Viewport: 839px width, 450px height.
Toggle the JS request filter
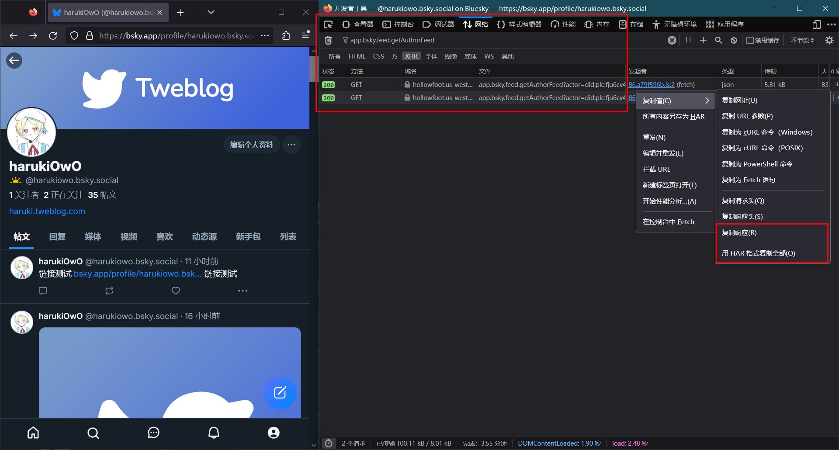394,56
